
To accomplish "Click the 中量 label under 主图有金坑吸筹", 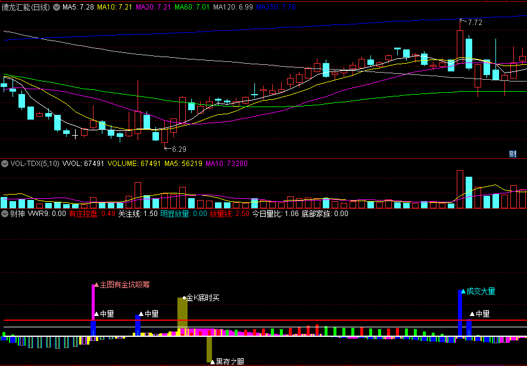I will [107, 314].
